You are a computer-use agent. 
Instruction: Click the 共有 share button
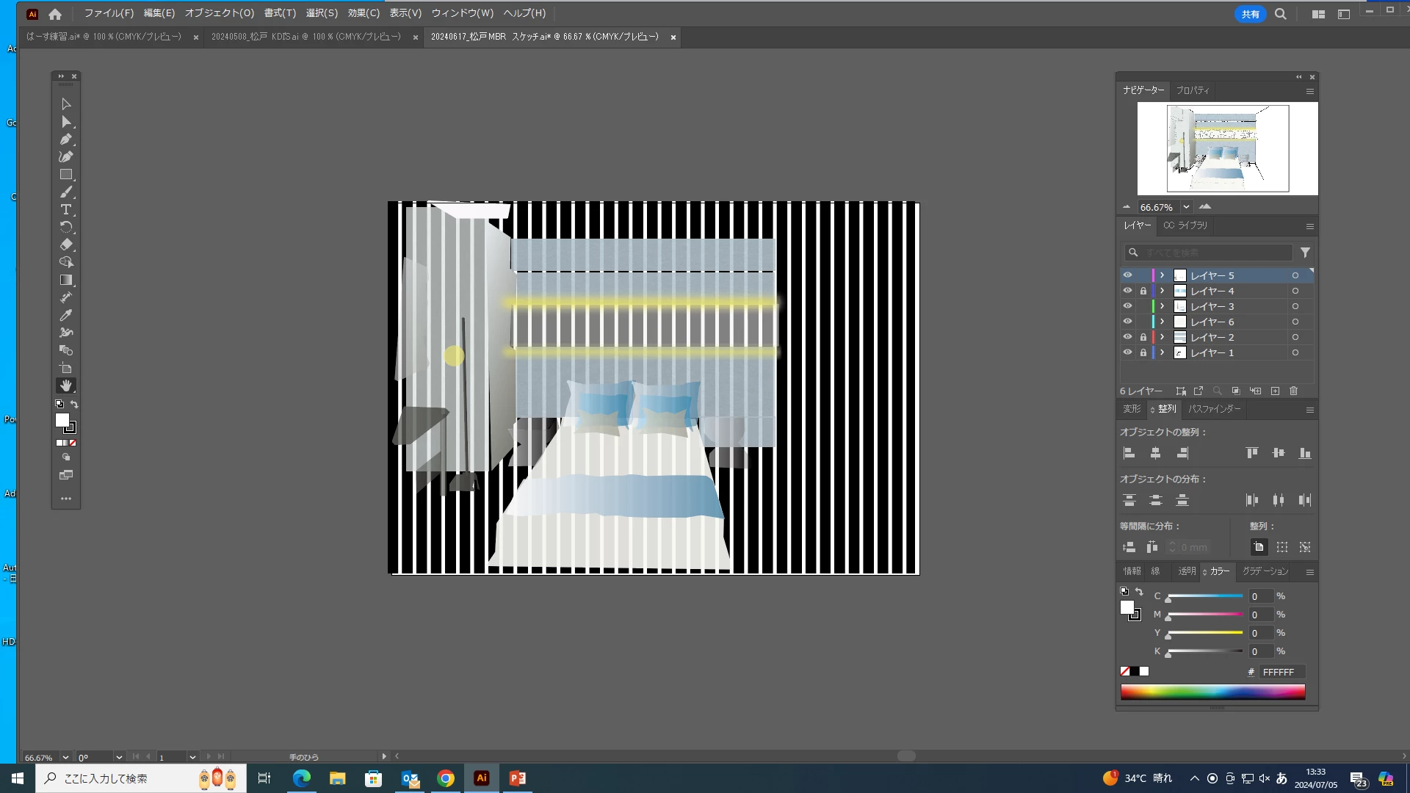1250,14
